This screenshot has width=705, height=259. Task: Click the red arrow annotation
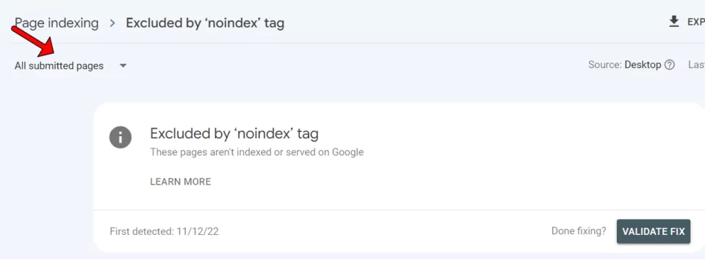[x=32, y=41]
